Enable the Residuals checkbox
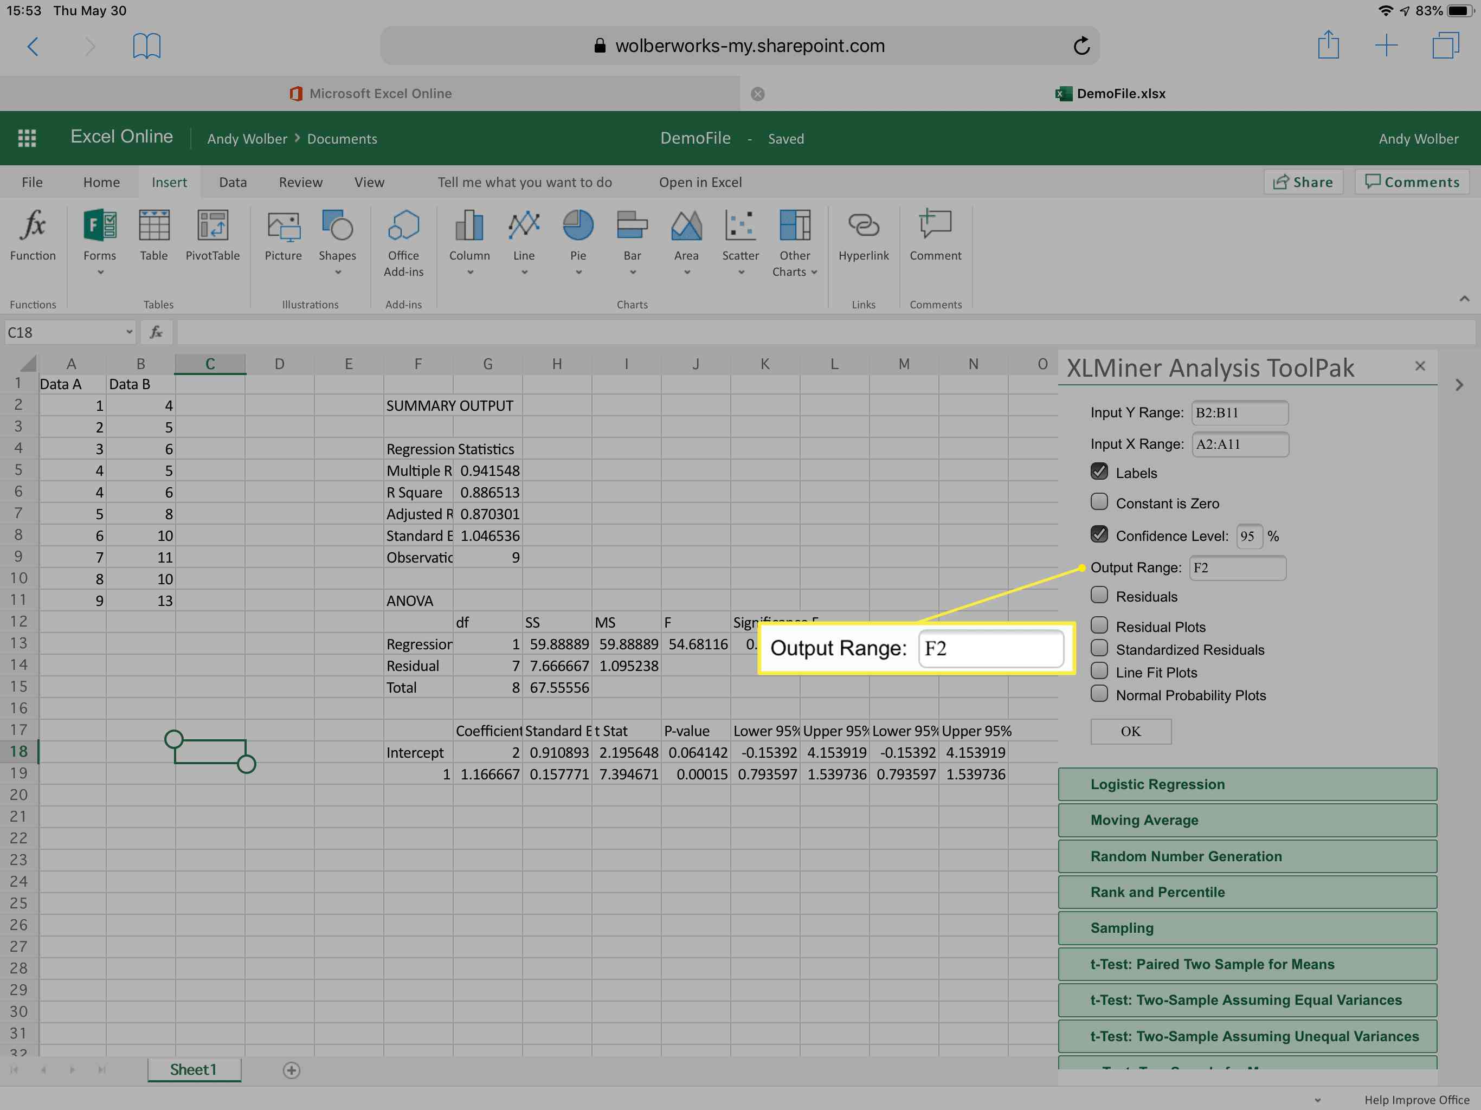This screenshot has width=1481, height=1110. 1100,595
